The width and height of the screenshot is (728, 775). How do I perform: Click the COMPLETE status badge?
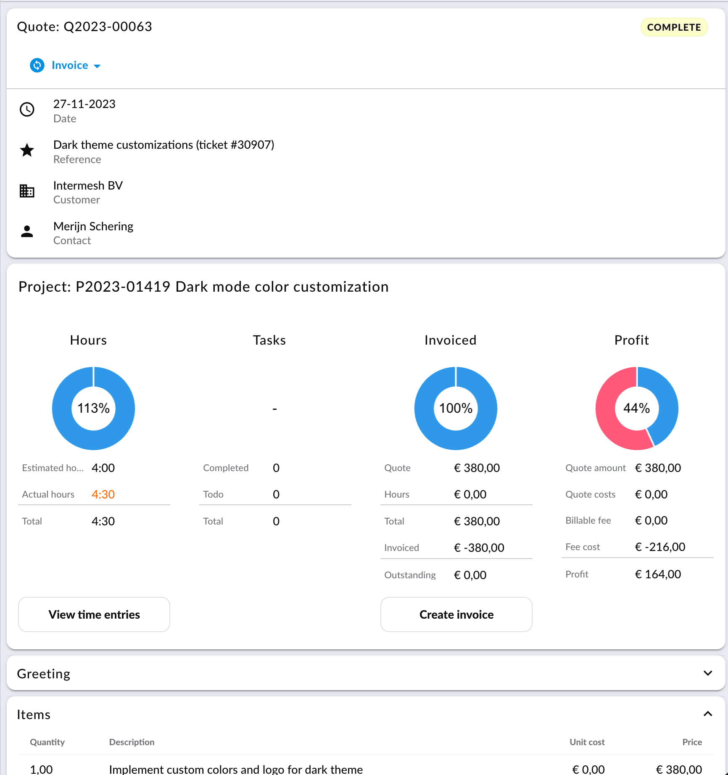pos(673,27)
